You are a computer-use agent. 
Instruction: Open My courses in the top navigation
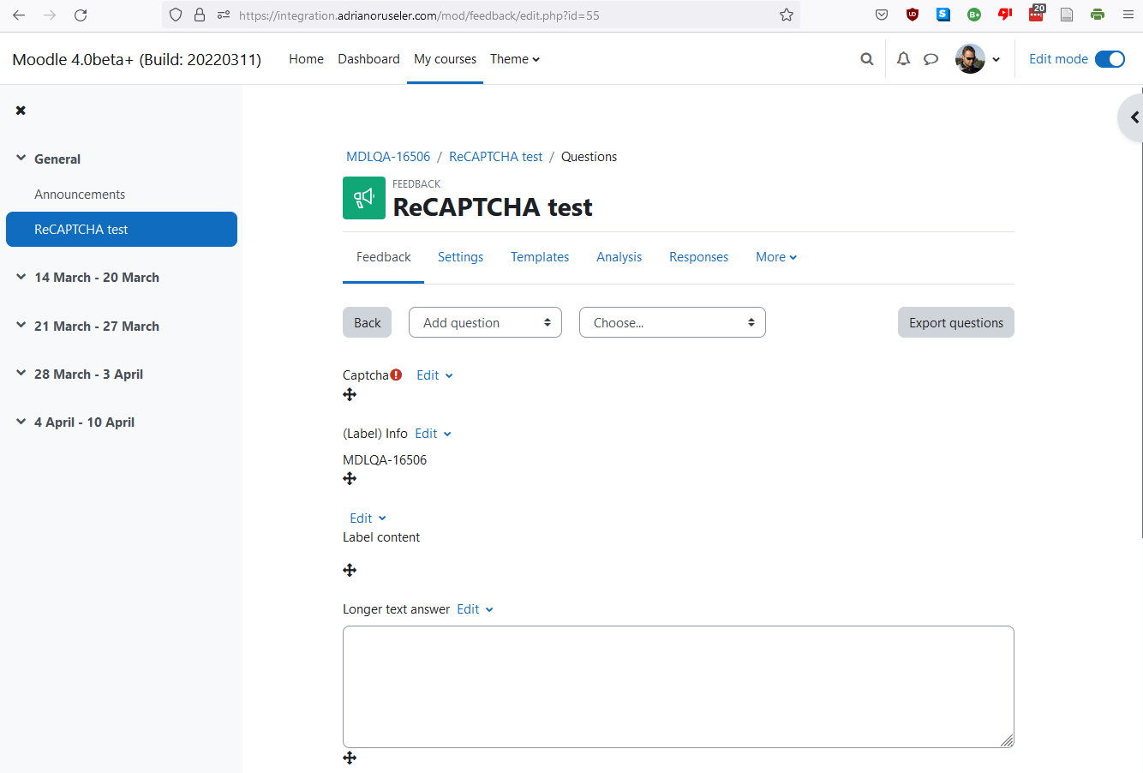(445, 59)
